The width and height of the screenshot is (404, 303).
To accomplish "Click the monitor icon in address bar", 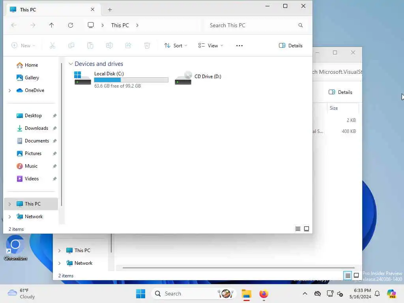I will coord(91,25).
